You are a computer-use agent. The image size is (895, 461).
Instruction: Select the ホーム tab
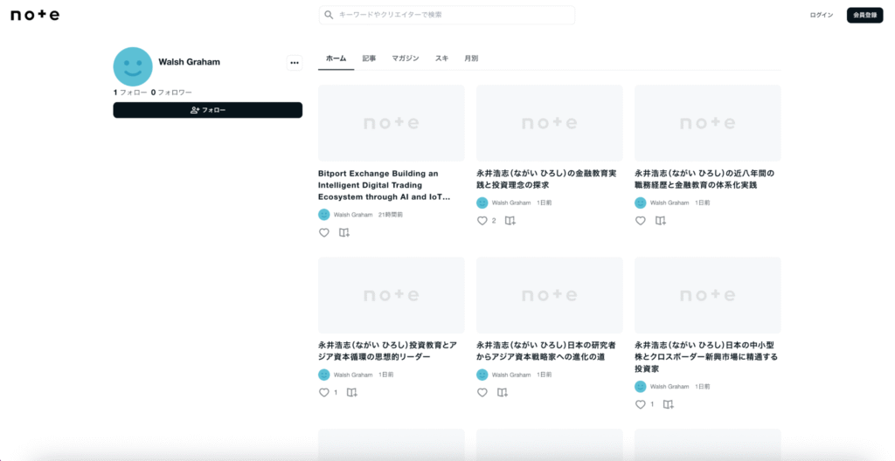point(336,58)
